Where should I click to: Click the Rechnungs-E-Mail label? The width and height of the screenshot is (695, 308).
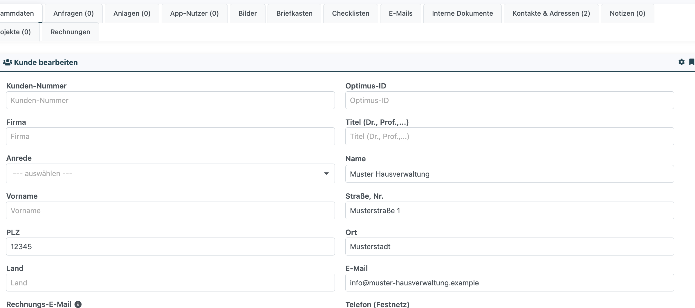(x=39, y=304)
